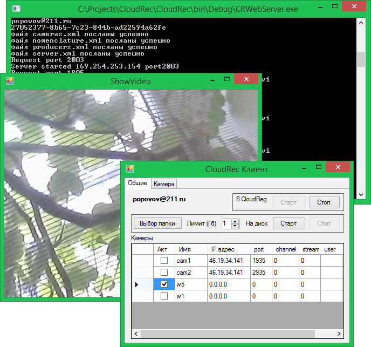Click the console line 'файл cameras.xml посланы успешно'

80,34
